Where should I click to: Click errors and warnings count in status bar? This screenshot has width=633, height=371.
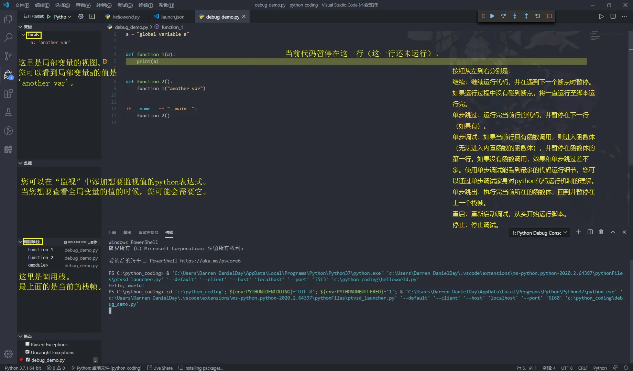tap(56, 368)
